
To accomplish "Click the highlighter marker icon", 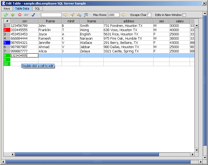I will (72, 15).
